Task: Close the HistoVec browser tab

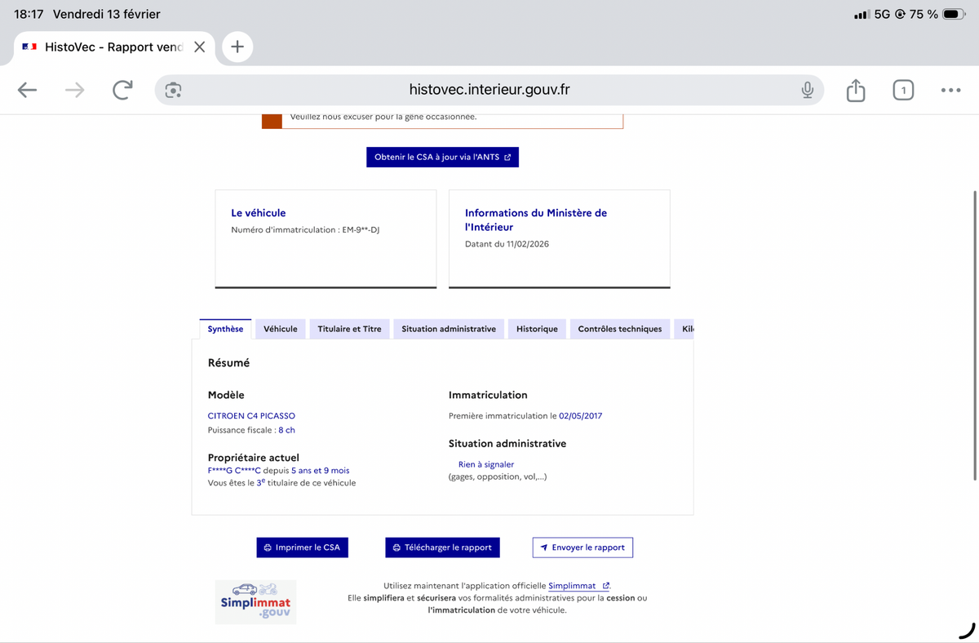Action: [x=199, y=47]
